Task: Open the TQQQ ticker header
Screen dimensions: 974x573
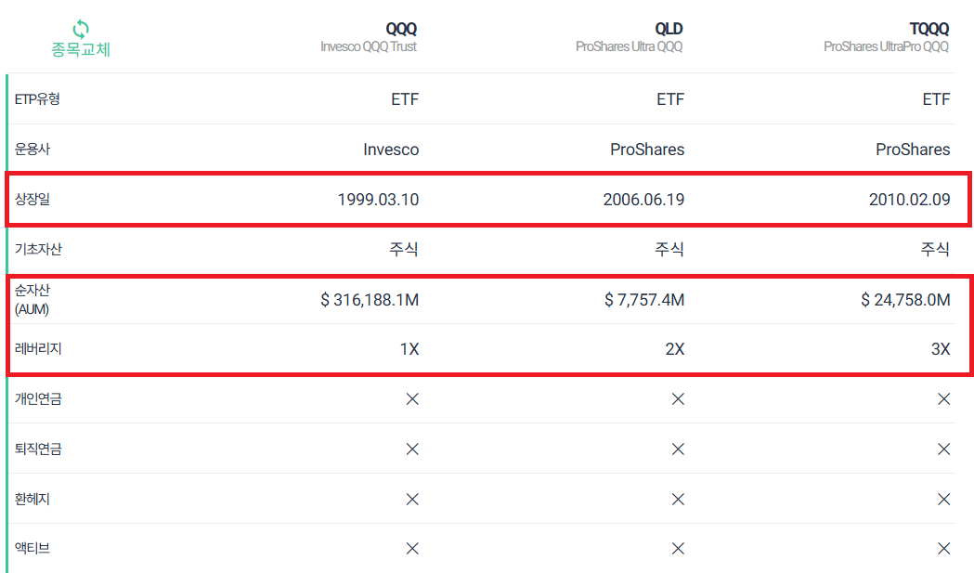Action: click(x=929, y=29)
